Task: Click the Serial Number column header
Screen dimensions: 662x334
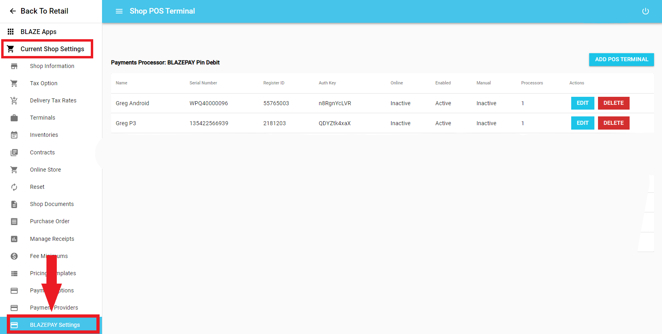Action: click(203, 83)
